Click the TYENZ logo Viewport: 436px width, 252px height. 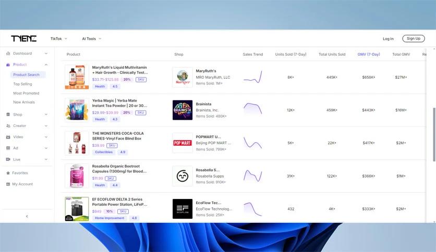click(x=23, y=39)
